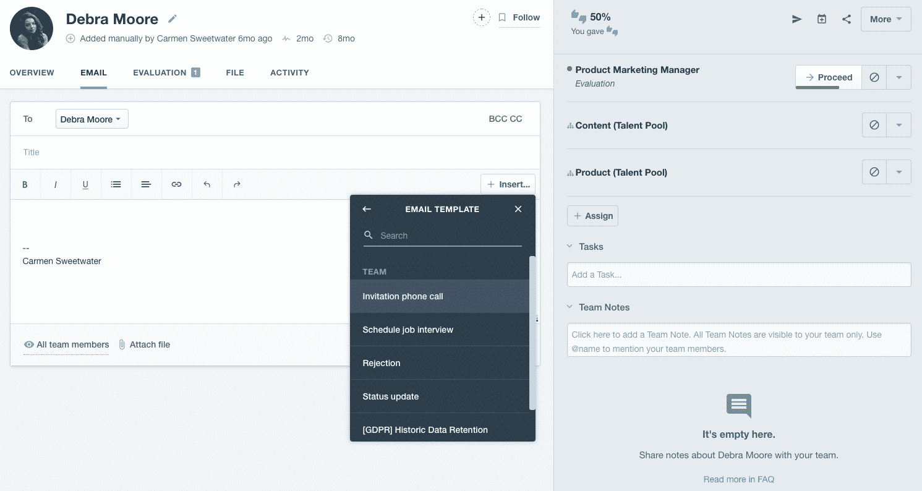Image resolution: width=922 pixels, height=491 pixels.
Task: Disqualify from Product Marketing Manager job
Action: tap(874, 77)
